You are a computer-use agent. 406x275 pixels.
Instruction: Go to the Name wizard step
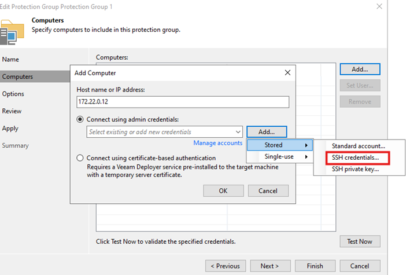12,60
